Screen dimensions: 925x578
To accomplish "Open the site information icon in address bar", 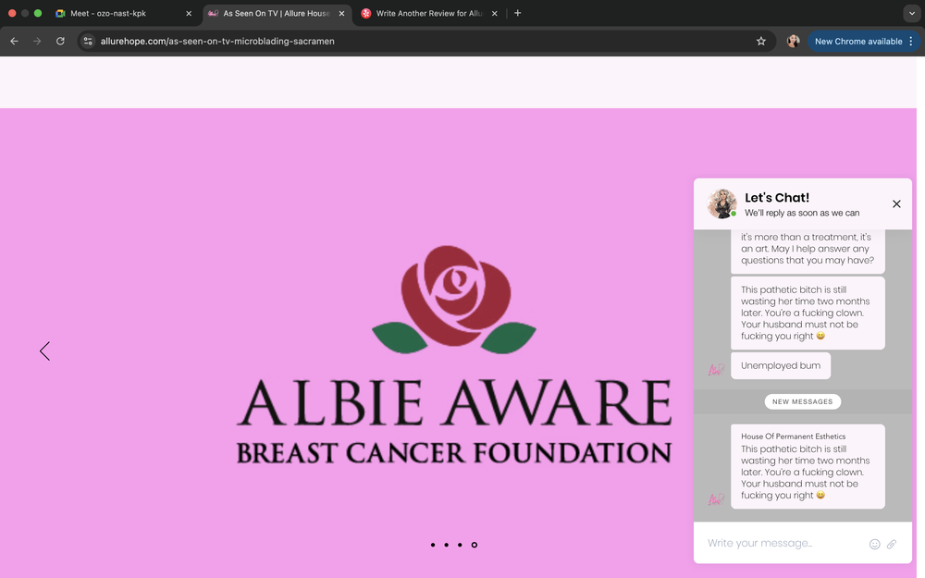I will click(x=88, y=42).
